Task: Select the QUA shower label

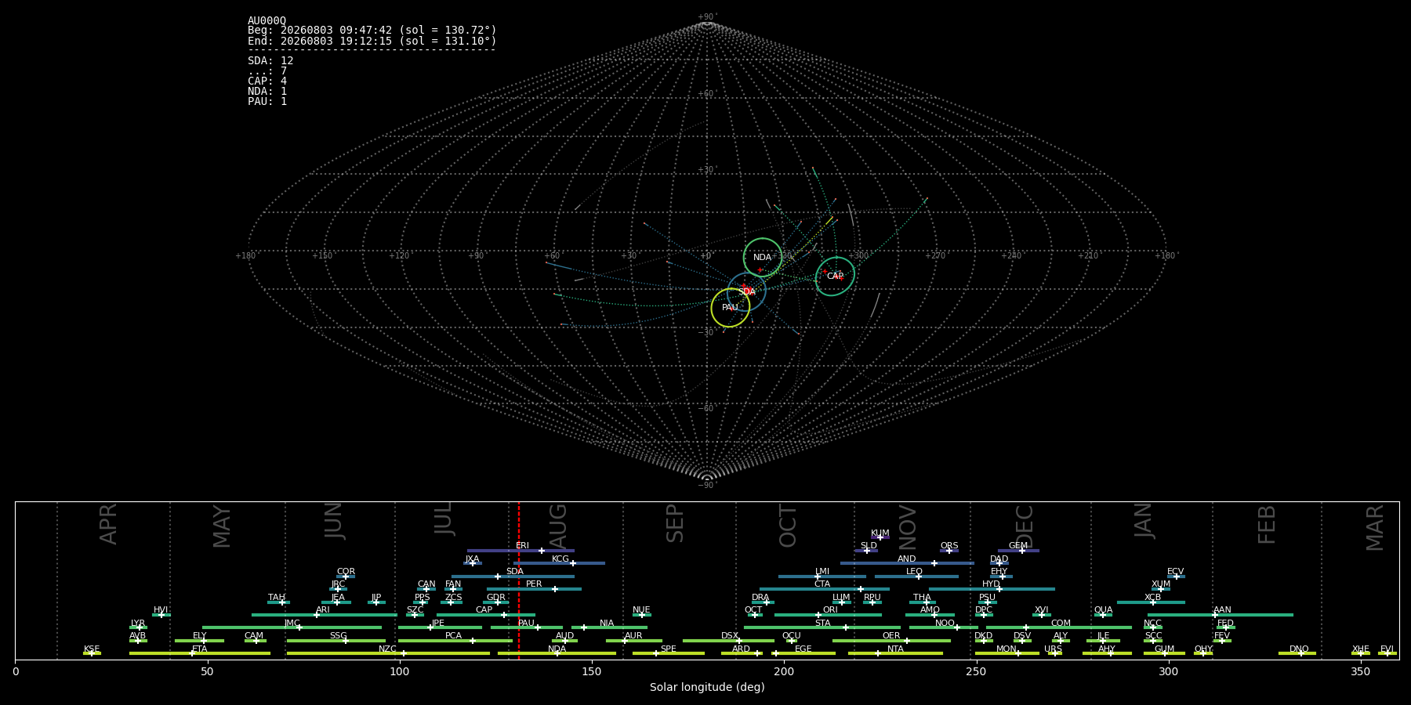Action: [1103, 609]
